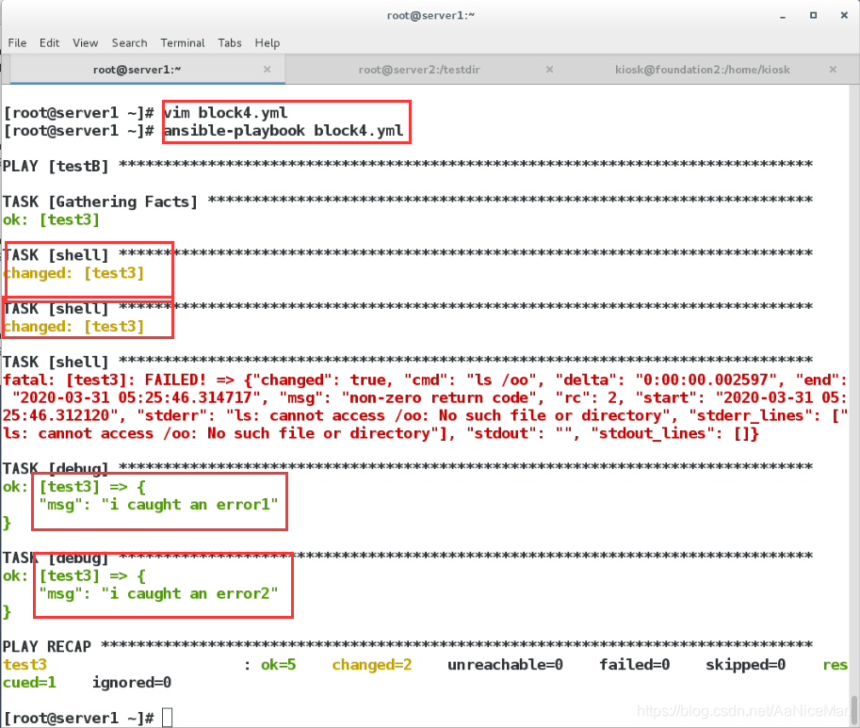This screenshot has height=728, width=860.
Task: Click the 'test3' host name in recap
Action: click(25, 665)
